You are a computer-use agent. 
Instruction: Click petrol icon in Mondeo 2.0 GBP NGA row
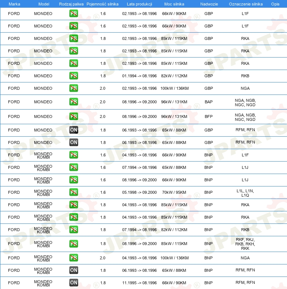point(74,88)
